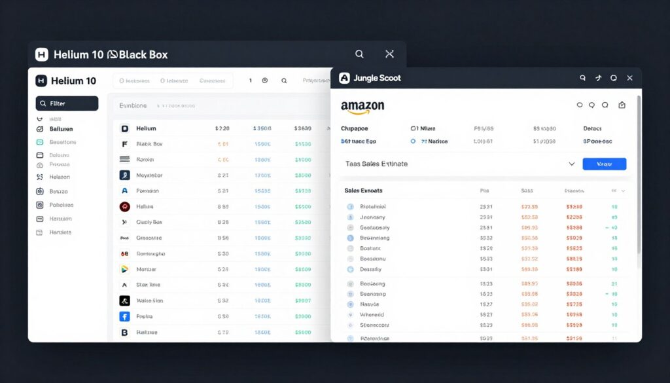Open the Filter search box in the sidebar
670x383 pixels.
pyautogui.click(x=67, y=103)
